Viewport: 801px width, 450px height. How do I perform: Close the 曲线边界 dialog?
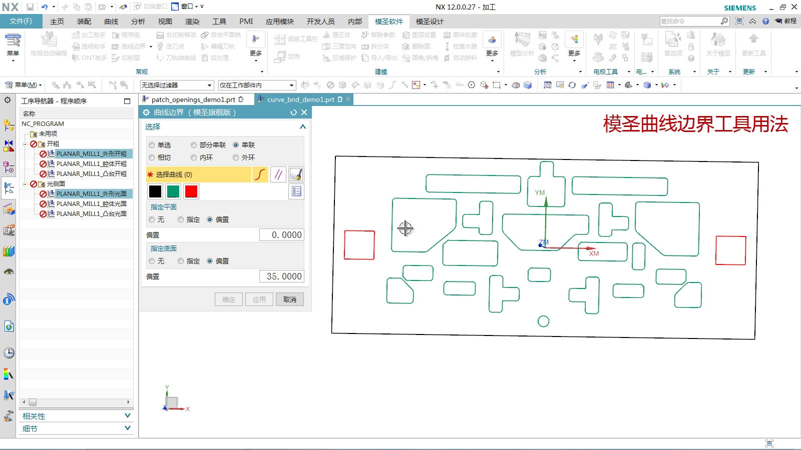coord(304,112)
